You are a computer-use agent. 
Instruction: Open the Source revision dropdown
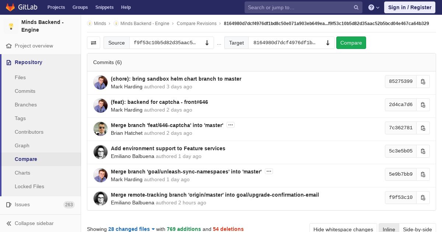pos(172,43)
